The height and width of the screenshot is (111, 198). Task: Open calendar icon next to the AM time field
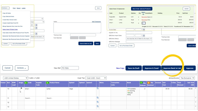pos(36,25)
